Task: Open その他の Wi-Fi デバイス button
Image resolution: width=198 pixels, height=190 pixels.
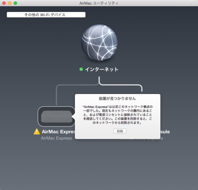Action: point(46,15)
